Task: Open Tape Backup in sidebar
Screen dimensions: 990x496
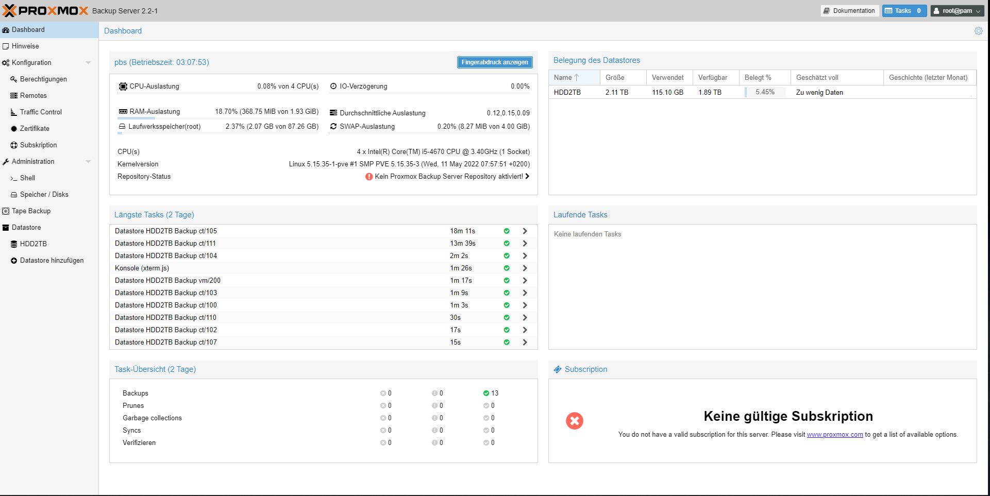Action: coord(31,211)
